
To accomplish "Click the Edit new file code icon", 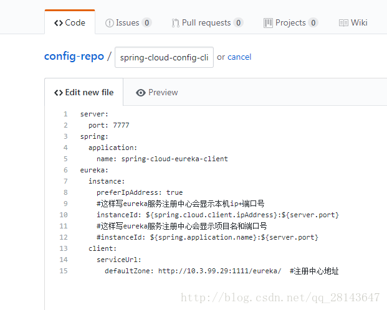I will pos(59,93).
